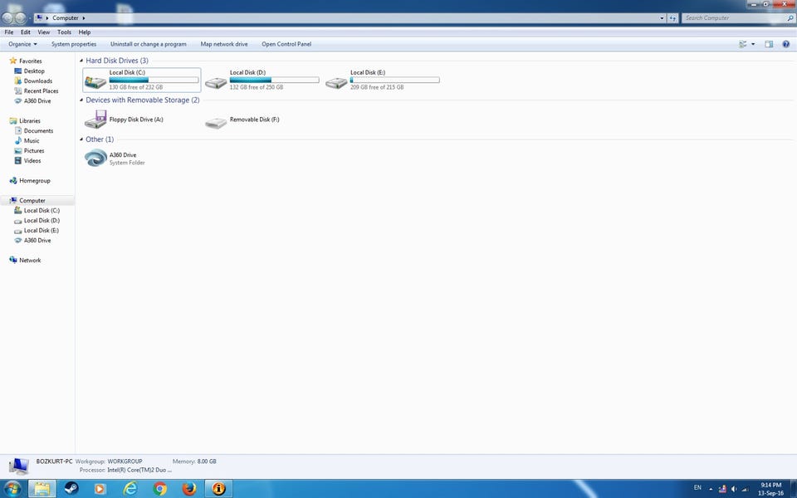797x498 pixels.
Task: Open the Organize dropdown
Action: (22, 44)
